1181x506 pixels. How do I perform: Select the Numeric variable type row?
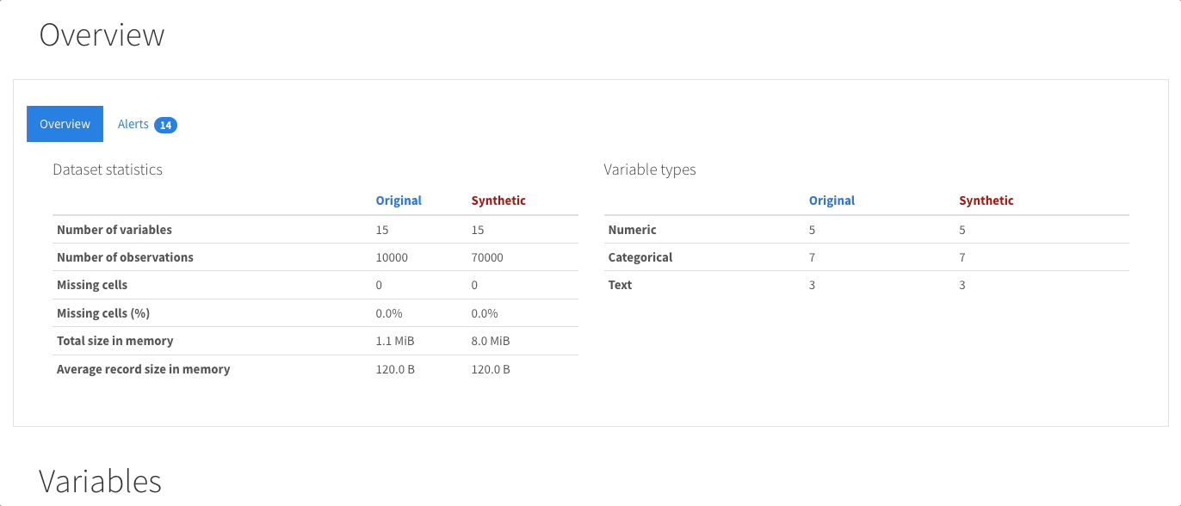pos(631,230)
